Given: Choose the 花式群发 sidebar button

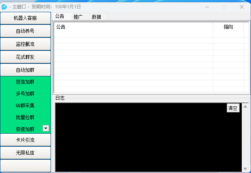Looking at the screenshot, I should (25, 57).
